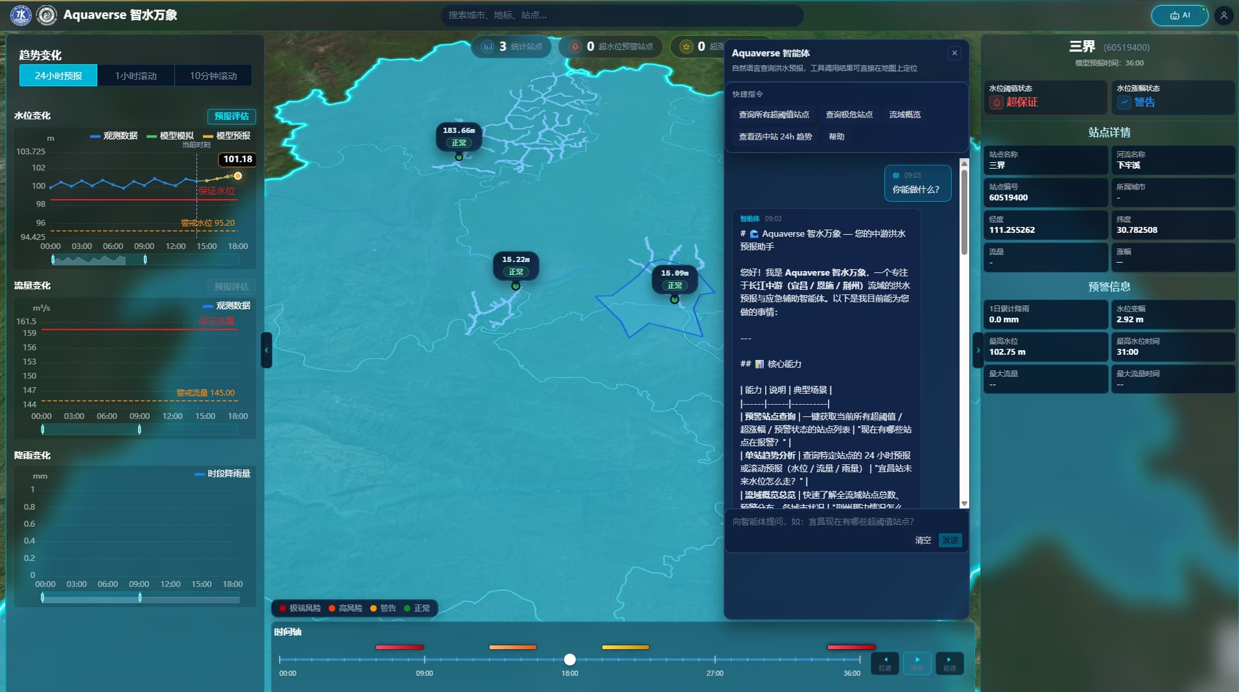This screenshot has height=692, width=1239.
Task: Play the timeline animation
Action: 917,663
